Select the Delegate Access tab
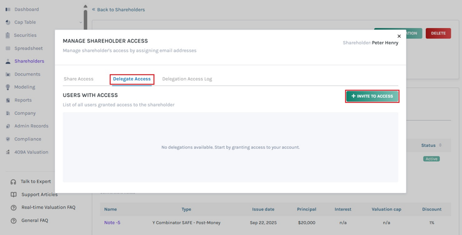Image resolution: width=462 pixels, height=235 pixels. pos(132,79)
